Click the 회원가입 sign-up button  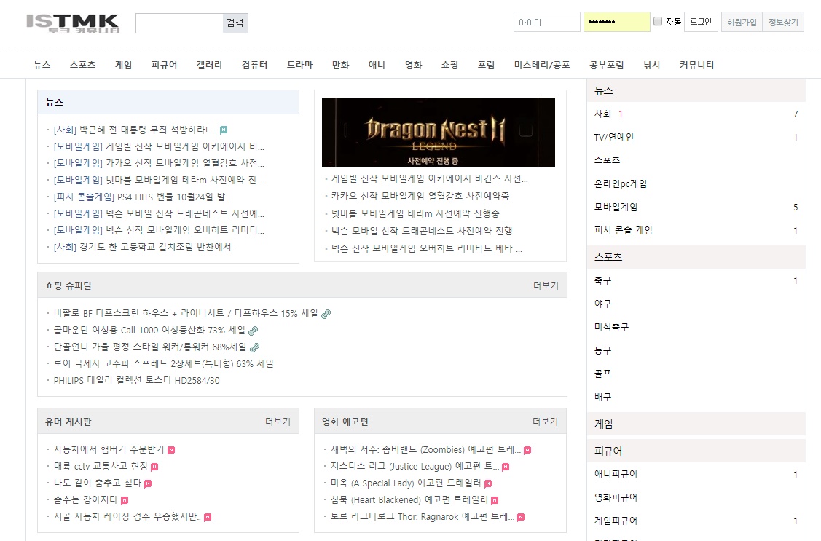pyautogui.click(x=741, y=22)
